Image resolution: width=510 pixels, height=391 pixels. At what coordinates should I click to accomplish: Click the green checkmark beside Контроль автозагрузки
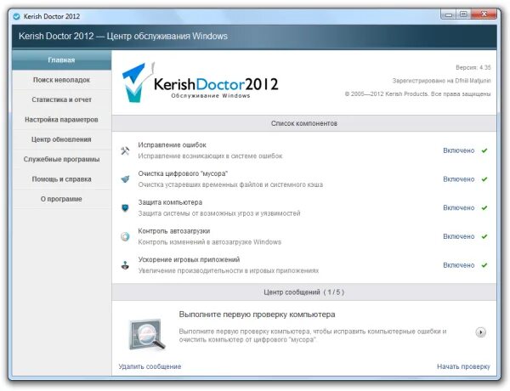(484, 236)
